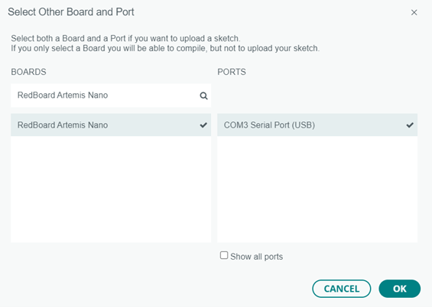
Task: Click the text RedBoard Artemis Nano in the search box
Action: 63,95
